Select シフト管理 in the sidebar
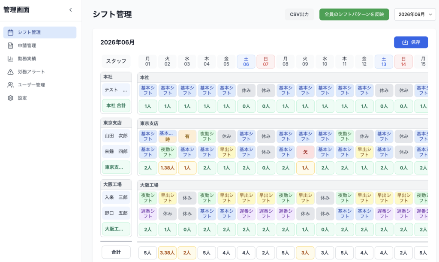Viewport: 439px width, 262px height. pyautogui.click(x=40, y=33)
